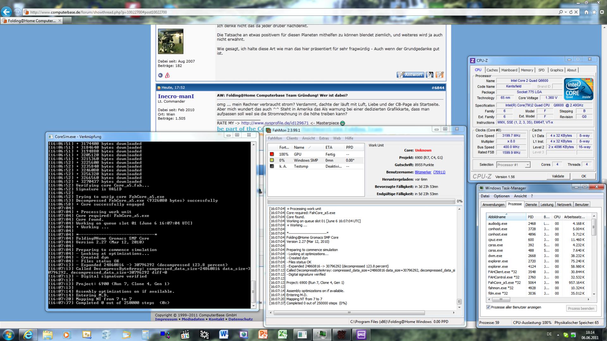Open Internet Explorer from taskbar
Viewport: 607px width, 341px height.
coord(28,335)
